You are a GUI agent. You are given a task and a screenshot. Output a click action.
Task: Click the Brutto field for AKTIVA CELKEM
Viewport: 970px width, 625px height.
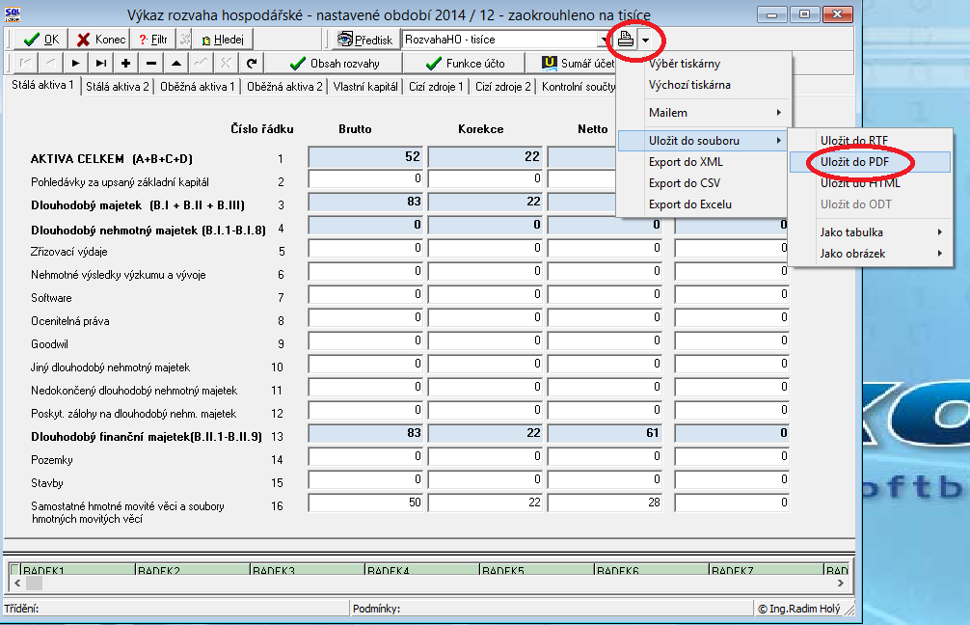coord(365,157)
